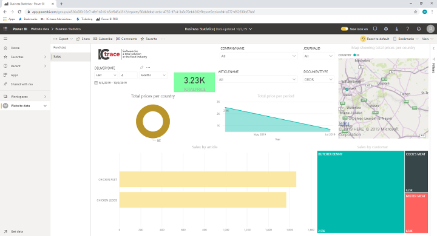Toggle the New look switch
The image size is (437, 236).
tap(345, 29)
